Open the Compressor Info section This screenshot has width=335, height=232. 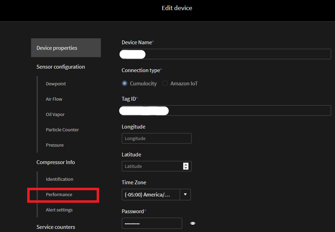point(55,162)
